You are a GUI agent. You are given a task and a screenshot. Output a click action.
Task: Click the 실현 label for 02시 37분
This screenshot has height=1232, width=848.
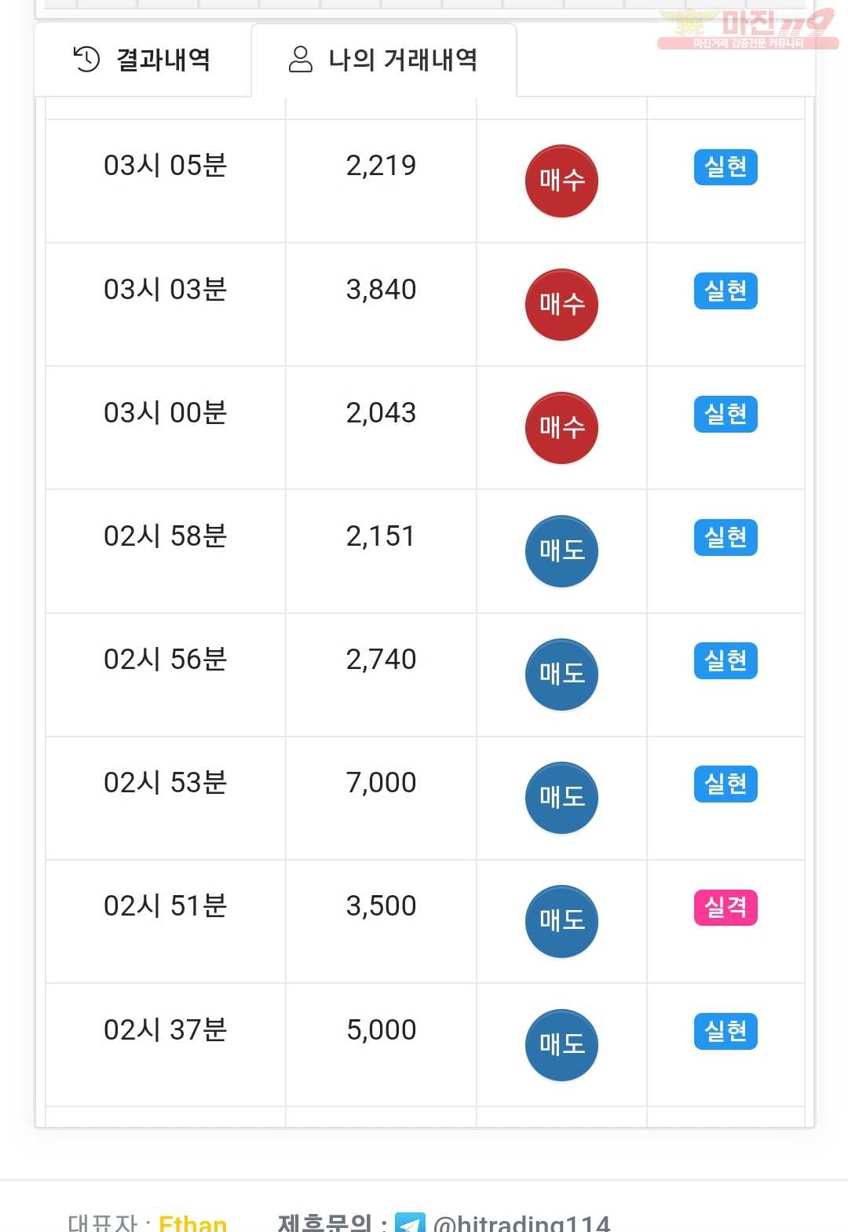726,1031
